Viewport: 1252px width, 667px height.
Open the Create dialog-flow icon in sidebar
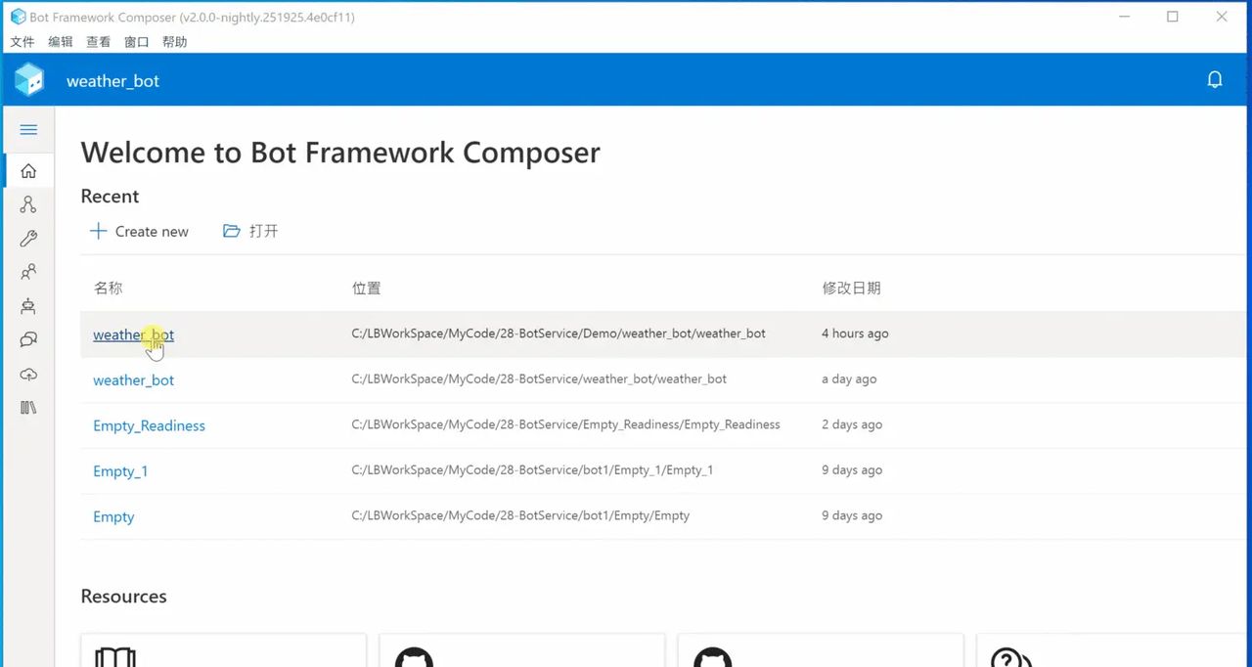click(28, 204)
